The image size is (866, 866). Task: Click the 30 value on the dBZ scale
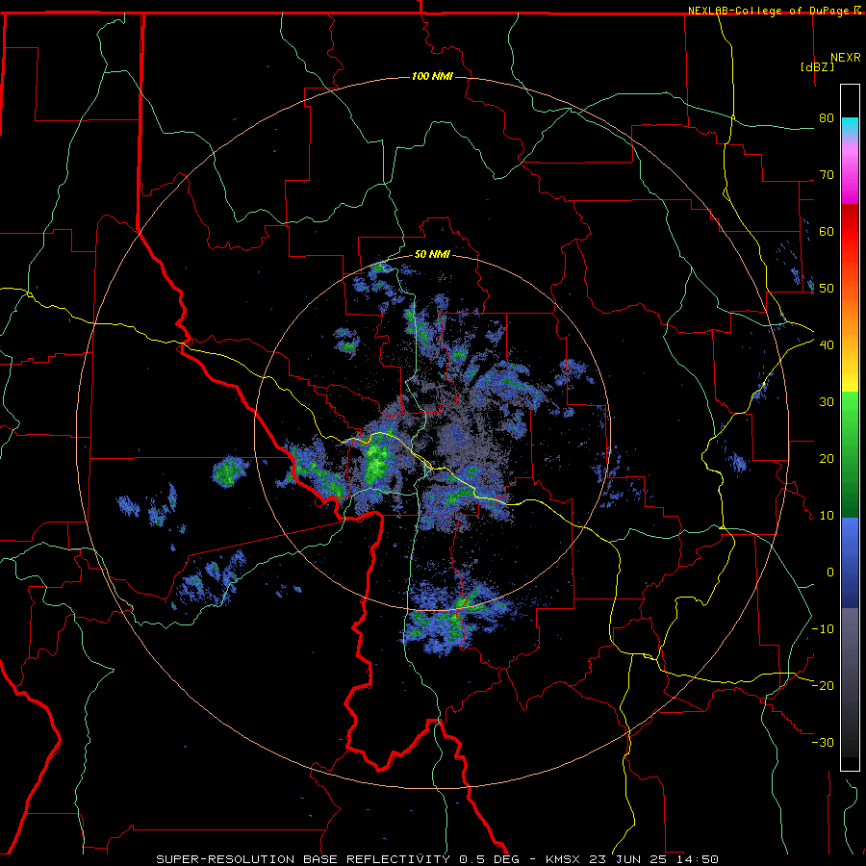827,401
